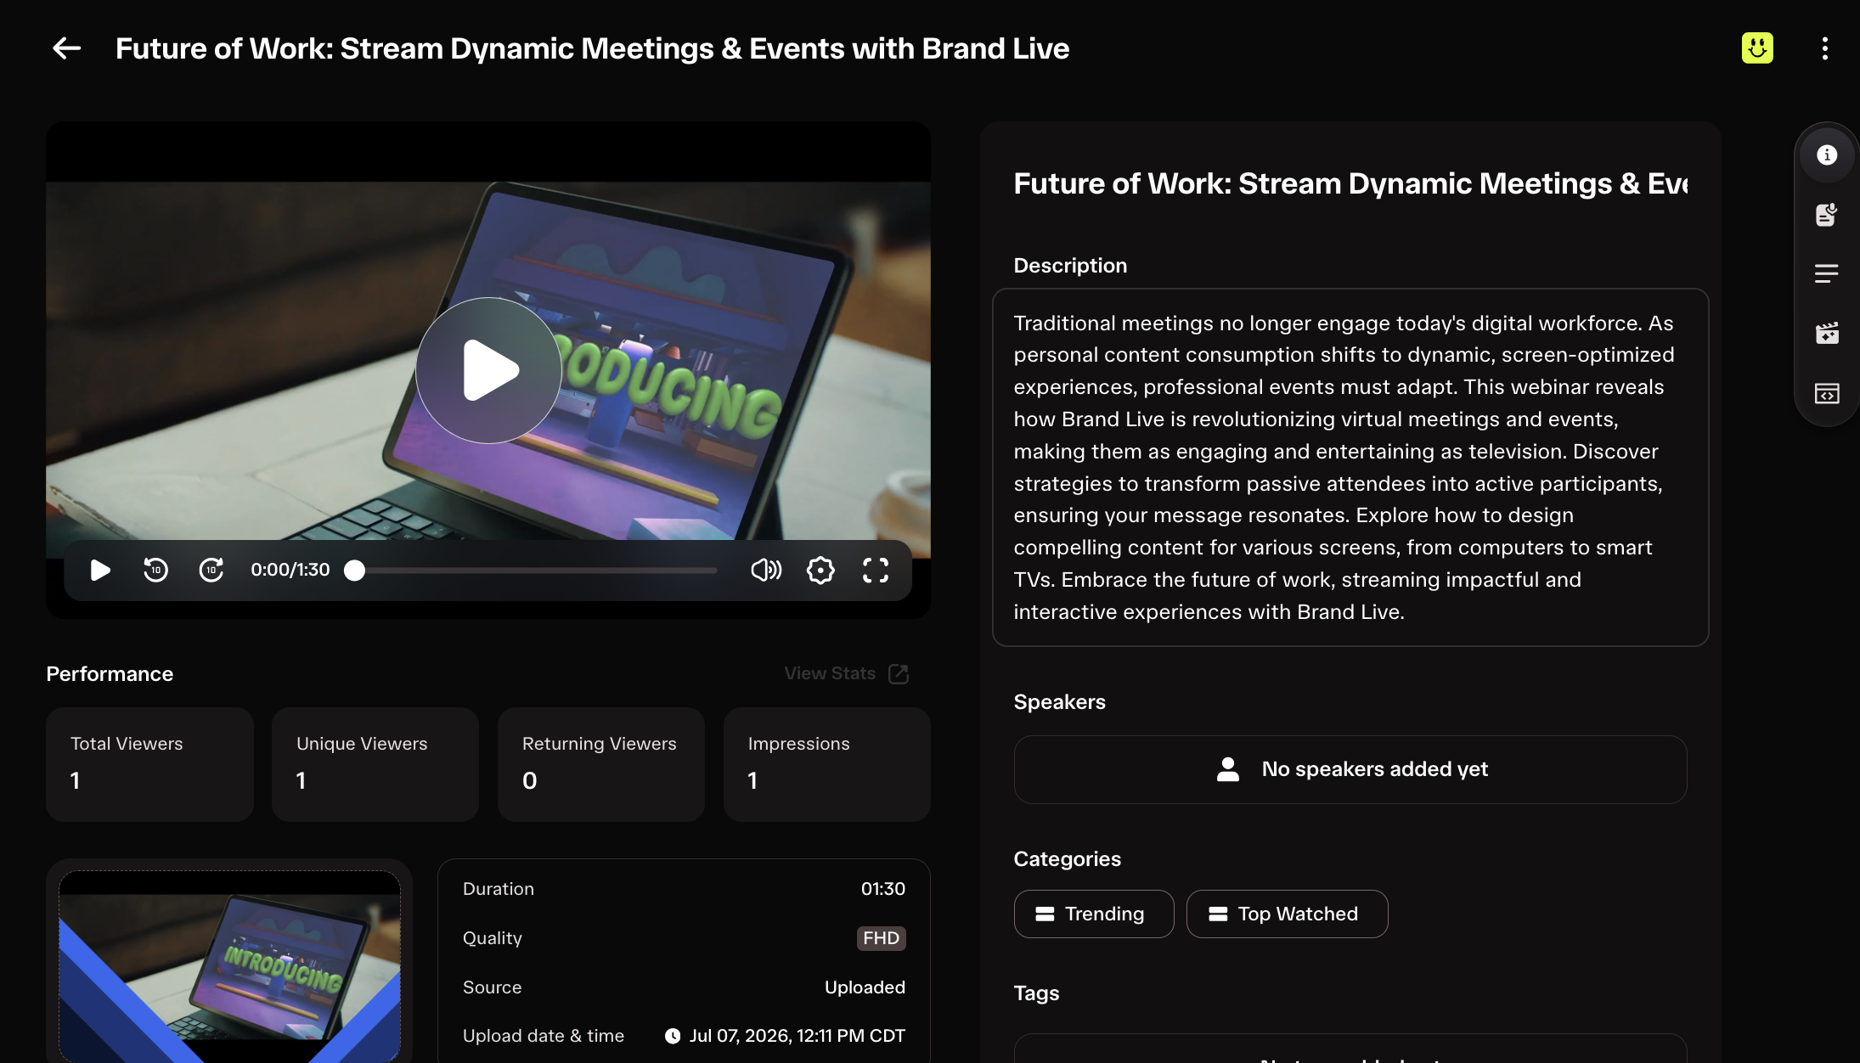Viewport: 1860px width, 1063px height.
Task: Open the speaker notes sidebar icon
Action: click(1827, 214)
